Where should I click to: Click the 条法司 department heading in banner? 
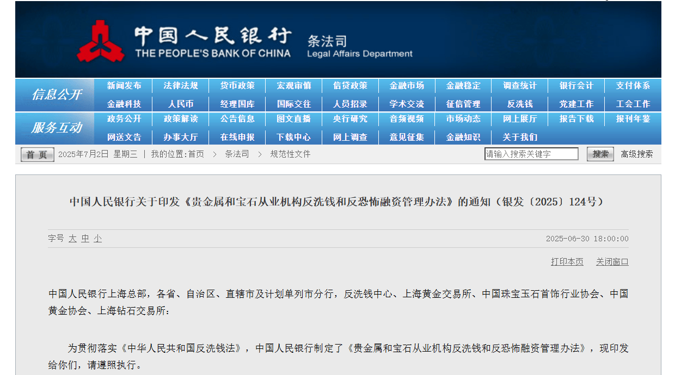[327, 41]
